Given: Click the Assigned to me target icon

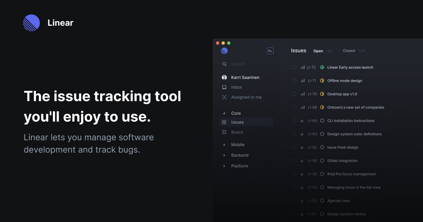Looking at the screenshot, I should pos(224,97).
